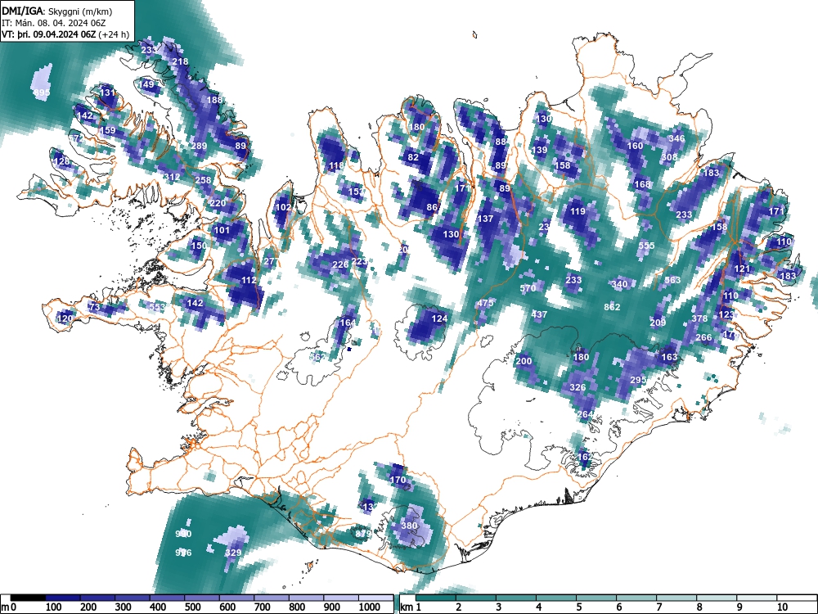Click the map value '289'
Viewport: 818px width, 614px height.
(x=199, y=147)
